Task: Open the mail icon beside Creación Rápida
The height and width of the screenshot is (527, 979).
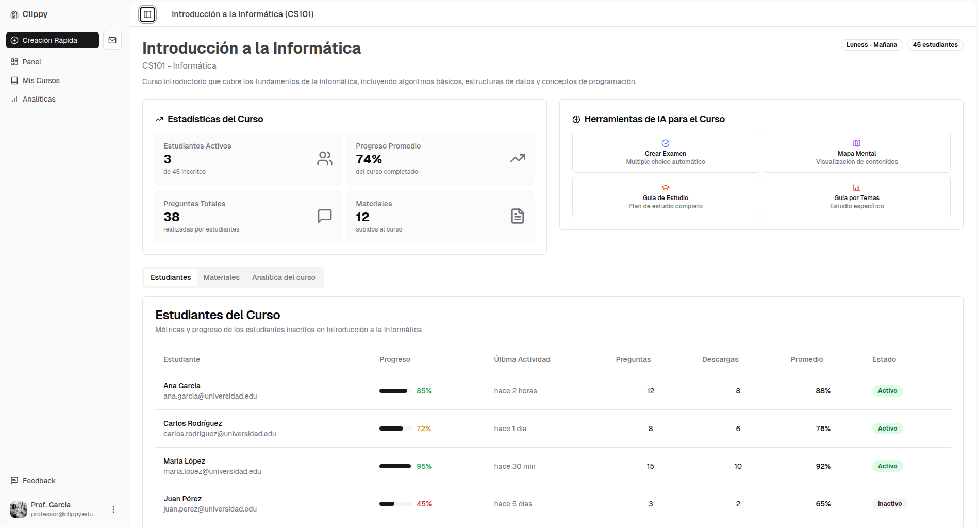Action: pos(112,40)
